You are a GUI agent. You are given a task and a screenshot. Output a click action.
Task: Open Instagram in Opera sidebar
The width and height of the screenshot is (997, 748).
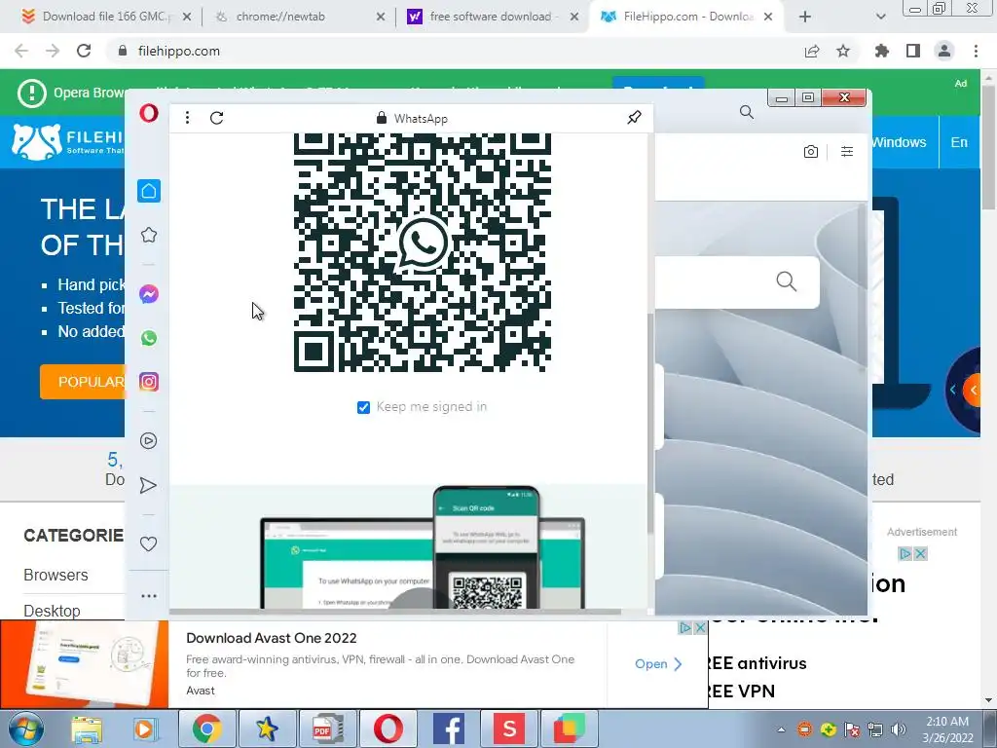pyautogui.click(x=149, y=382)
